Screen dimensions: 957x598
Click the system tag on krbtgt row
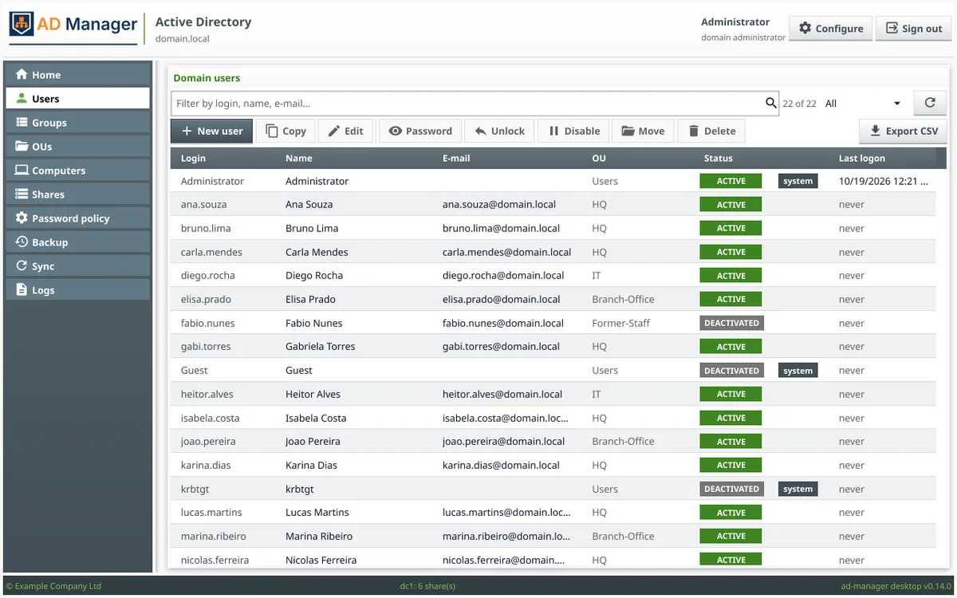click(x=797, y=489)
